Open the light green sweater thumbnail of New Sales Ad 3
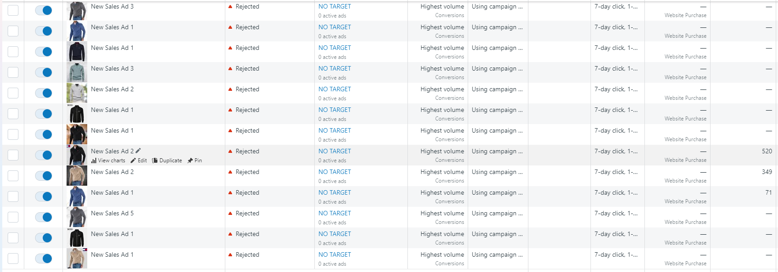The width and height of the screenshot is (778, 272). point(77,72)
